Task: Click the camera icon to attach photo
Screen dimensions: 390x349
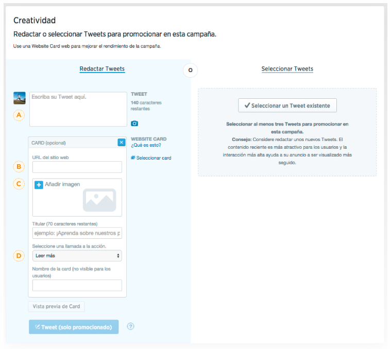Action: click(134, 124)
